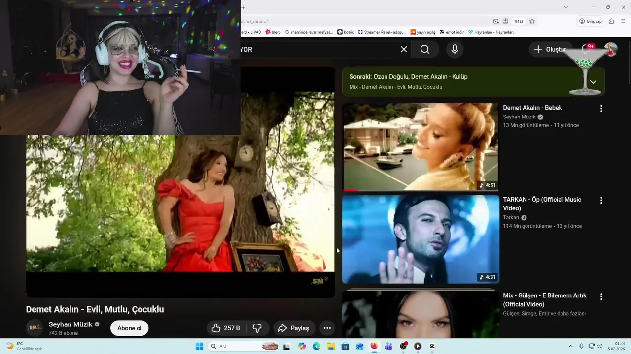Dislike the video with thumbs-down icon

(257, 328)
